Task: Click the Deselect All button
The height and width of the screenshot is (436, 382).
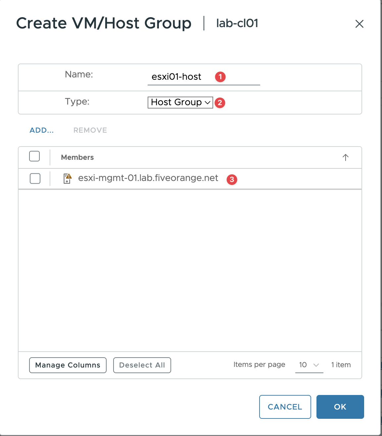Action: click(142, 365)
